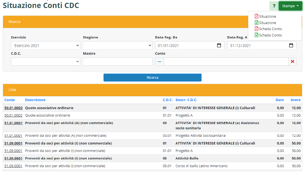Sort list by Descrizione column header
This screenshot has height=176, width=307.
tap(35, 100)
